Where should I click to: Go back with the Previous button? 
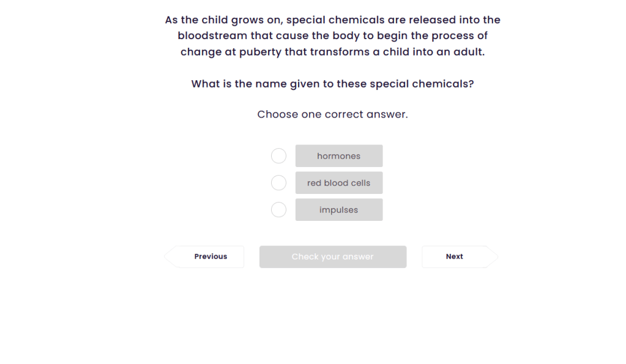[211, 257]
